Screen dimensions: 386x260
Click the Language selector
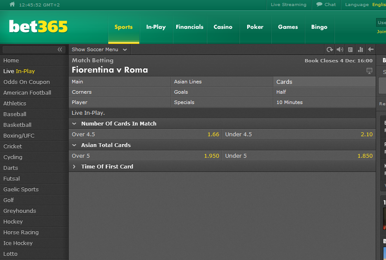tap(365, 4)
